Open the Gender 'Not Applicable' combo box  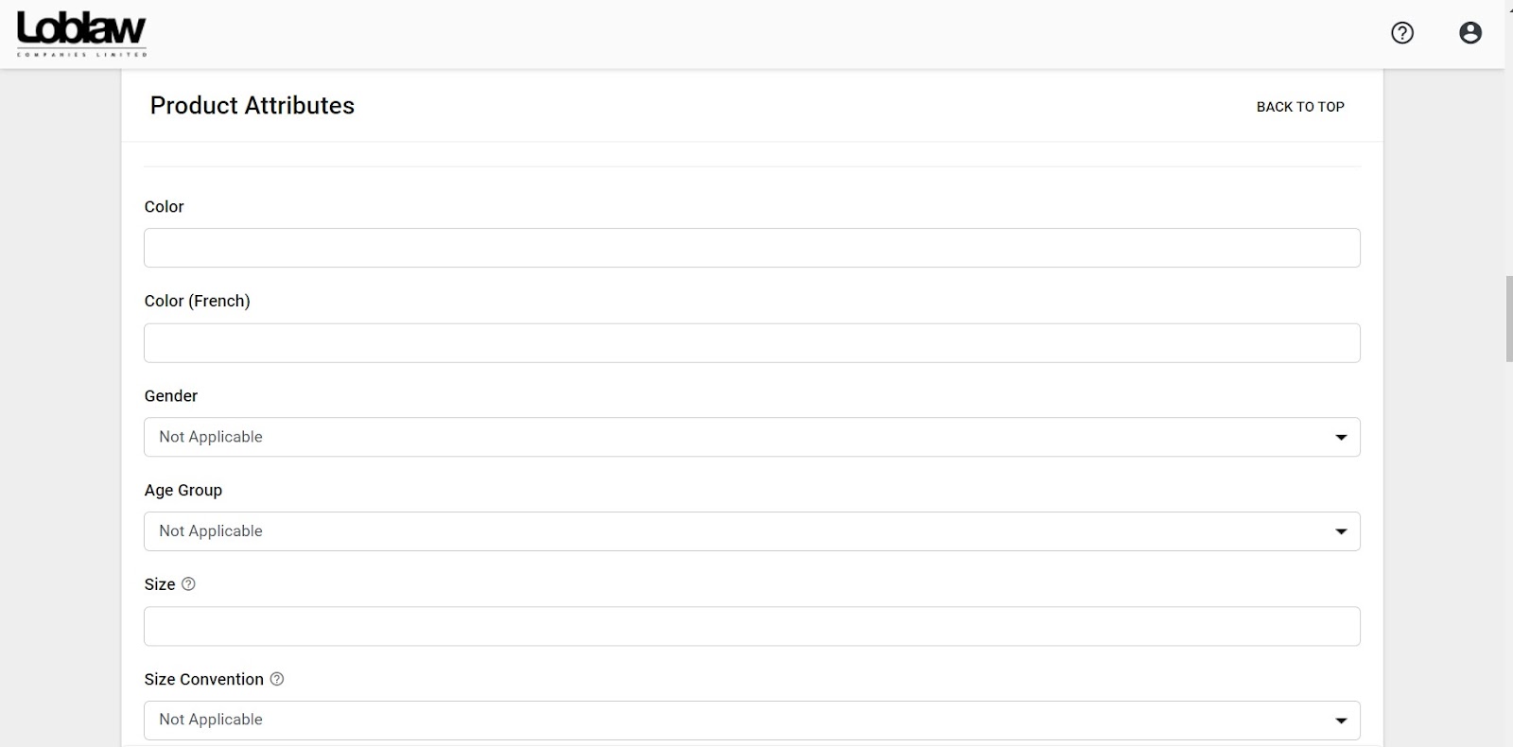(738, 437)
